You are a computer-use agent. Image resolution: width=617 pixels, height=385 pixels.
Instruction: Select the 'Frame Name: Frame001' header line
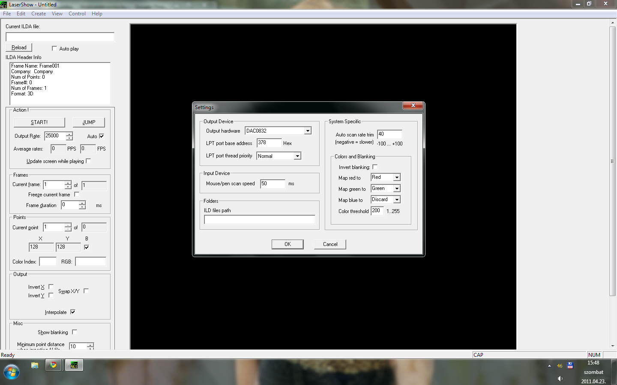pyautogui.click(x=36, y=66)
